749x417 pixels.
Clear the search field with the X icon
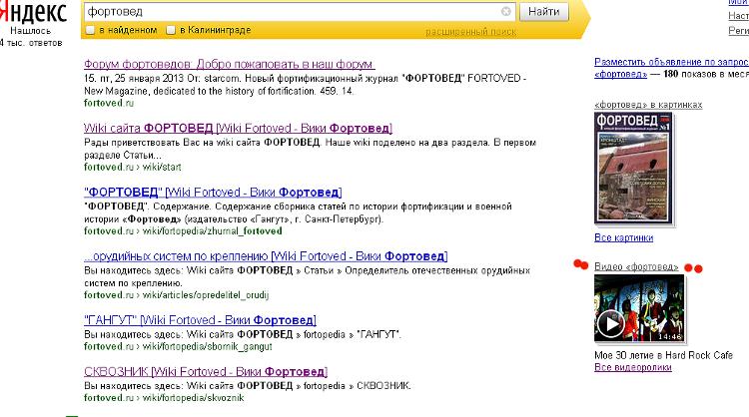coord(506,11)
